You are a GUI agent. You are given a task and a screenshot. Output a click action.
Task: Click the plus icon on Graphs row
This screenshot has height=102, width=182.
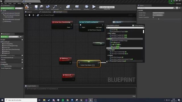pos(22,40)
